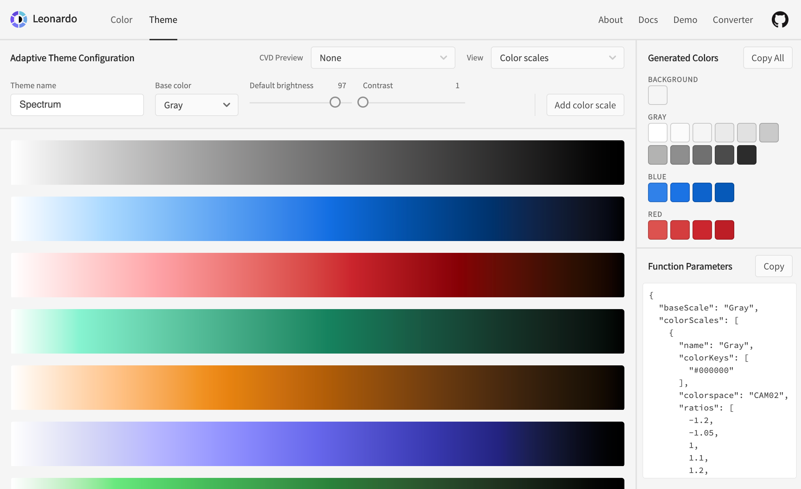Open the CVD Preview dropdown
This screenshot has width=801, height=489.
[383, 58]
